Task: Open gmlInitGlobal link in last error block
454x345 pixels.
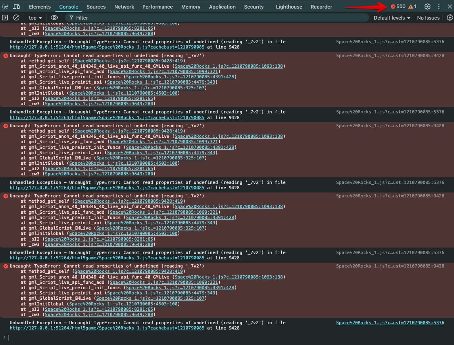Action: point(123,304)
